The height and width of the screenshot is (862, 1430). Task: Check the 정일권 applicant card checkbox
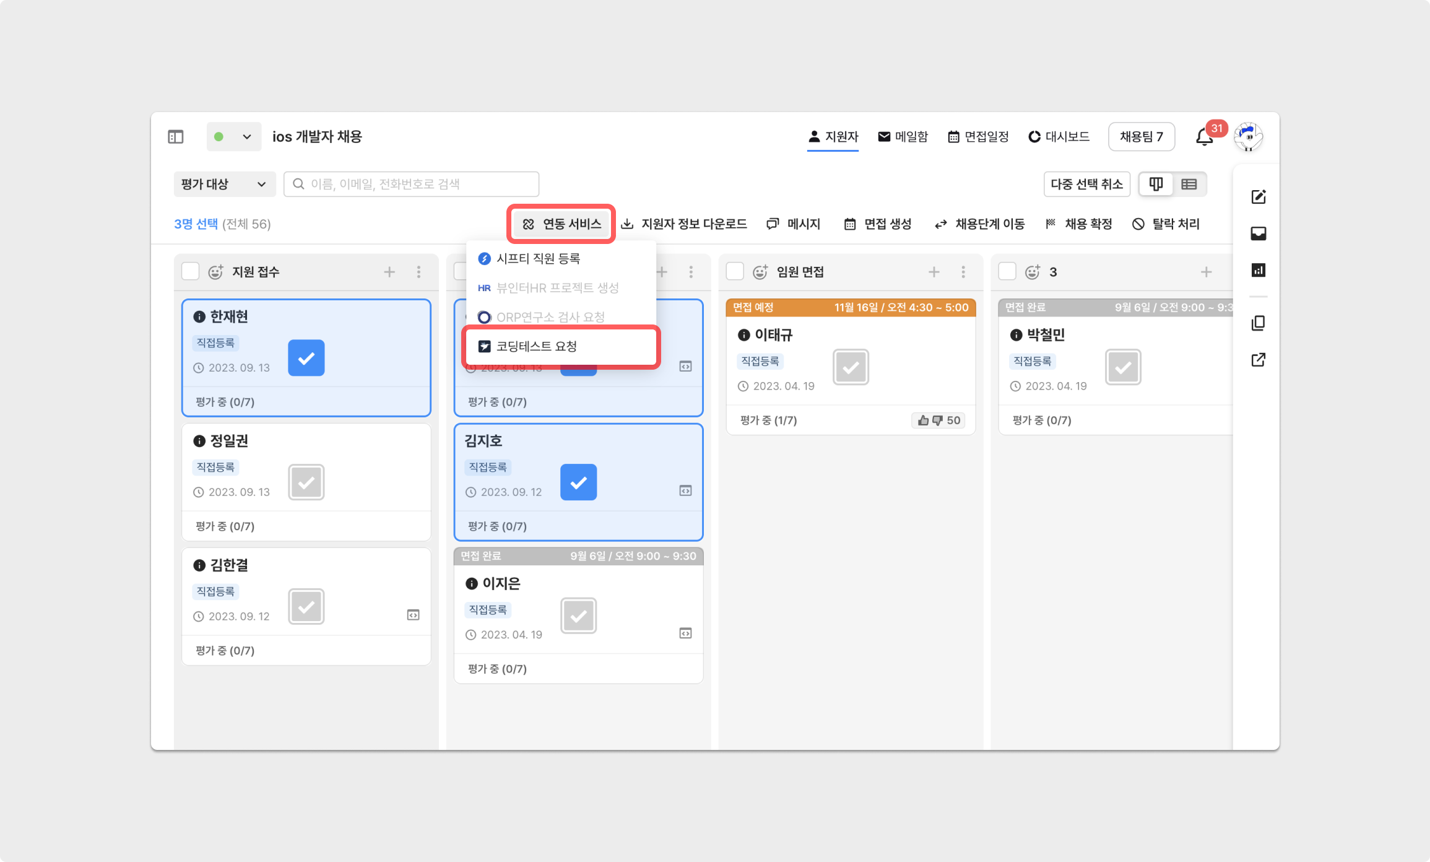click(x=306, y=482)
